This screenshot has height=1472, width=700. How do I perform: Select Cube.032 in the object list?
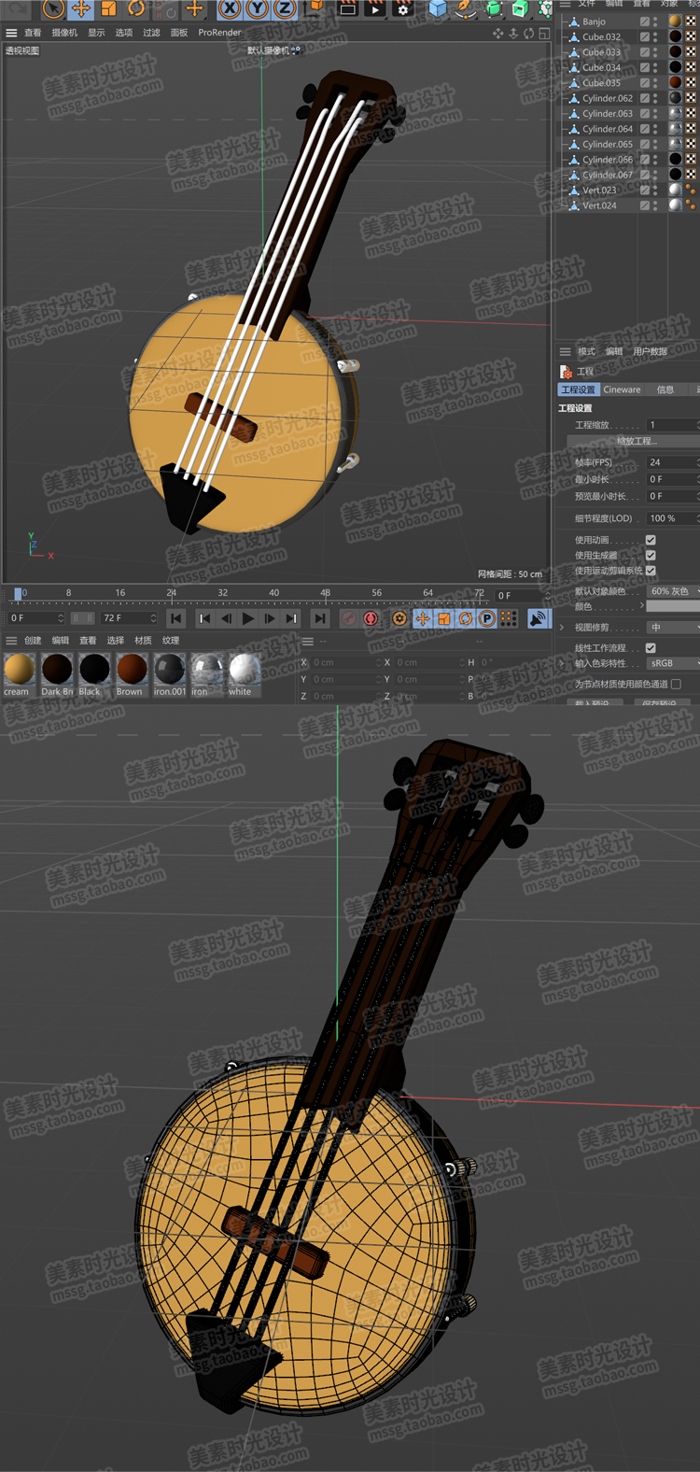(x=601, y=37)
